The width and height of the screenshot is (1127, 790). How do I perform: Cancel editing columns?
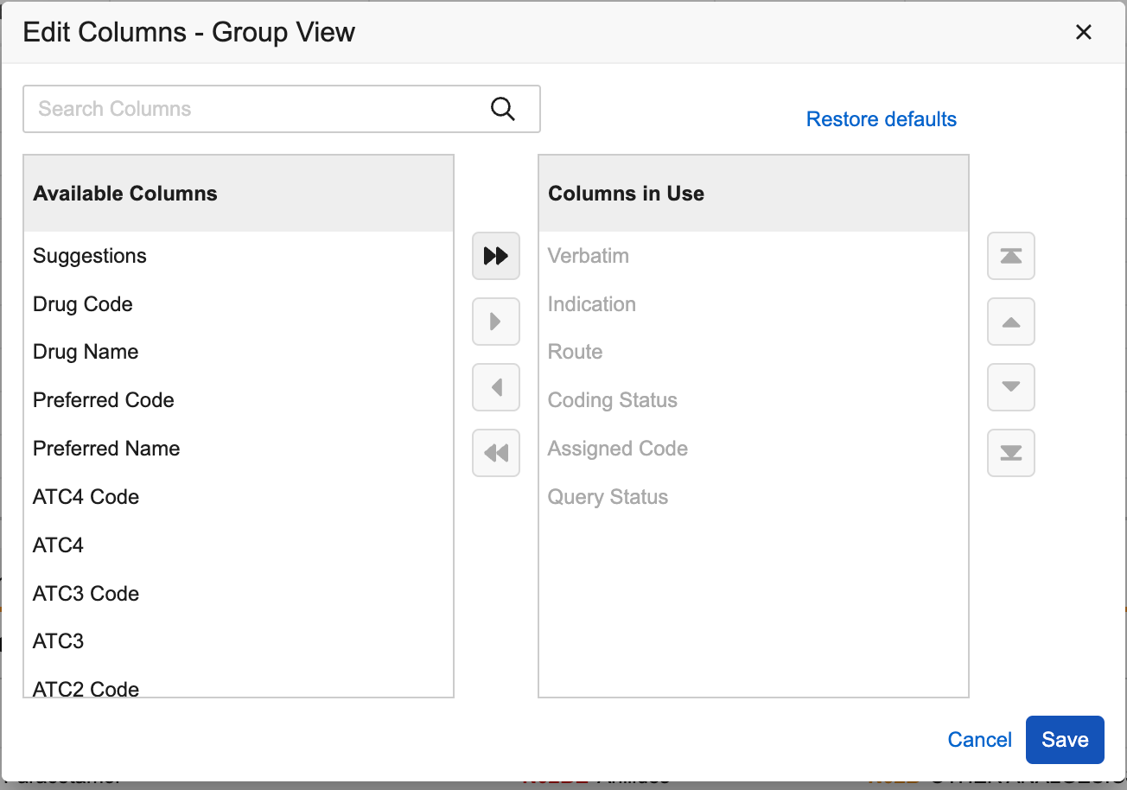(x=979, y=740)
